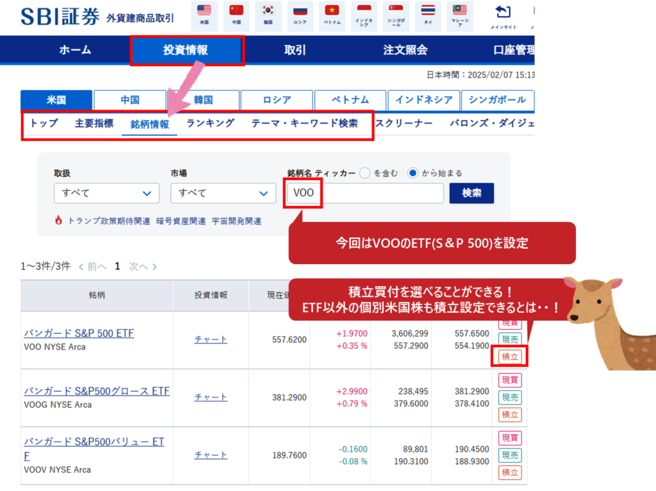Go to main site via メインサイト icon
Screen dimensions: 656x491
click(x=504, y=15)
